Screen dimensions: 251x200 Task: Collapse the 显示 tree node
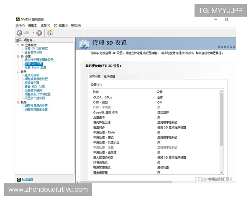pos(18,72)
